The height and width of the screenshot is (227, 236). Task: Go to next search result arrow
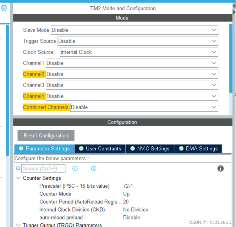coord(94,168)
